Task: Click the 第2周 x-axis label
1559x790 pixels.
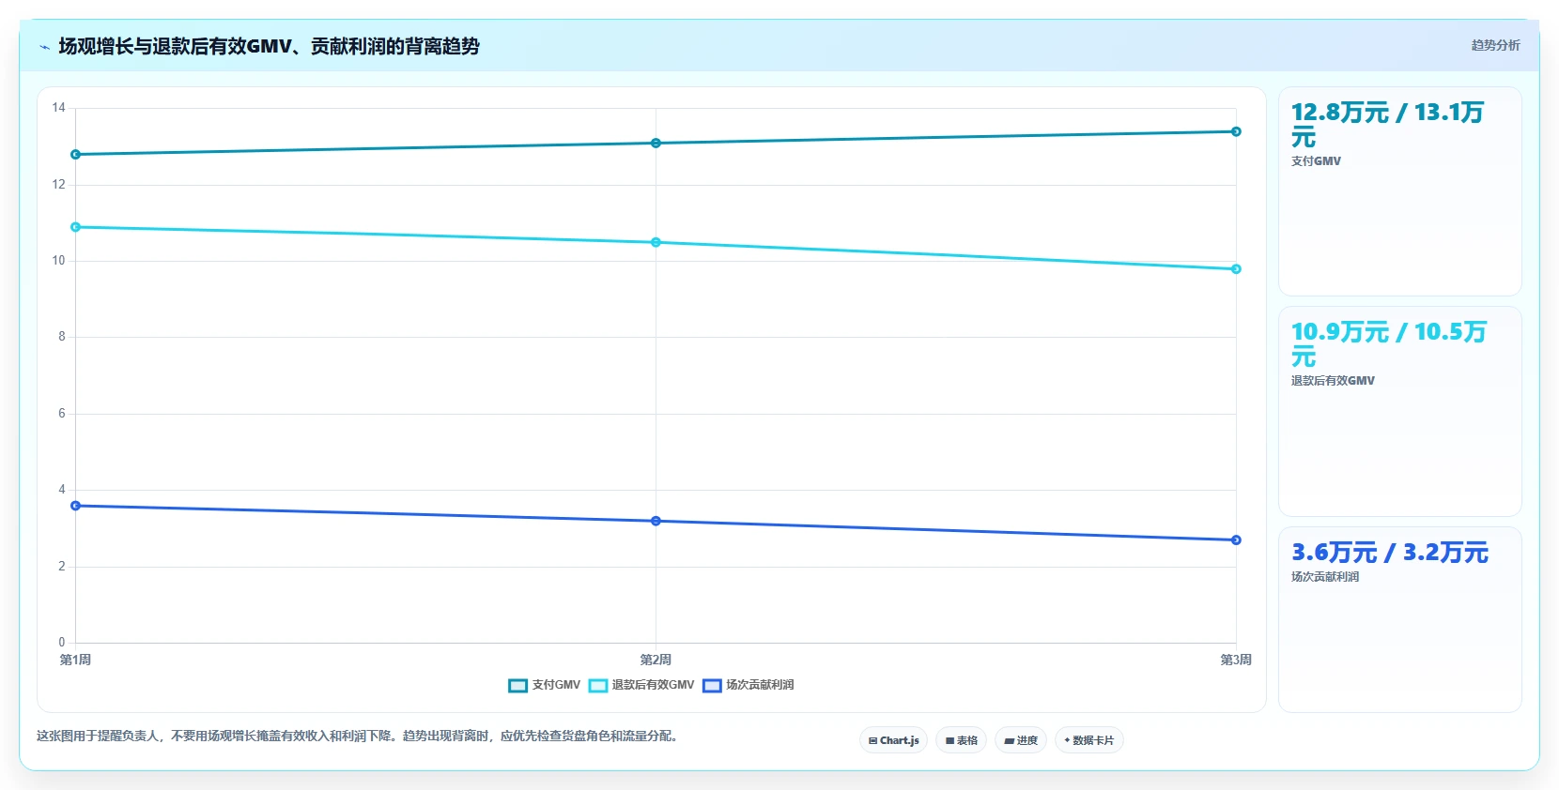Action: (x=656, y=660)
